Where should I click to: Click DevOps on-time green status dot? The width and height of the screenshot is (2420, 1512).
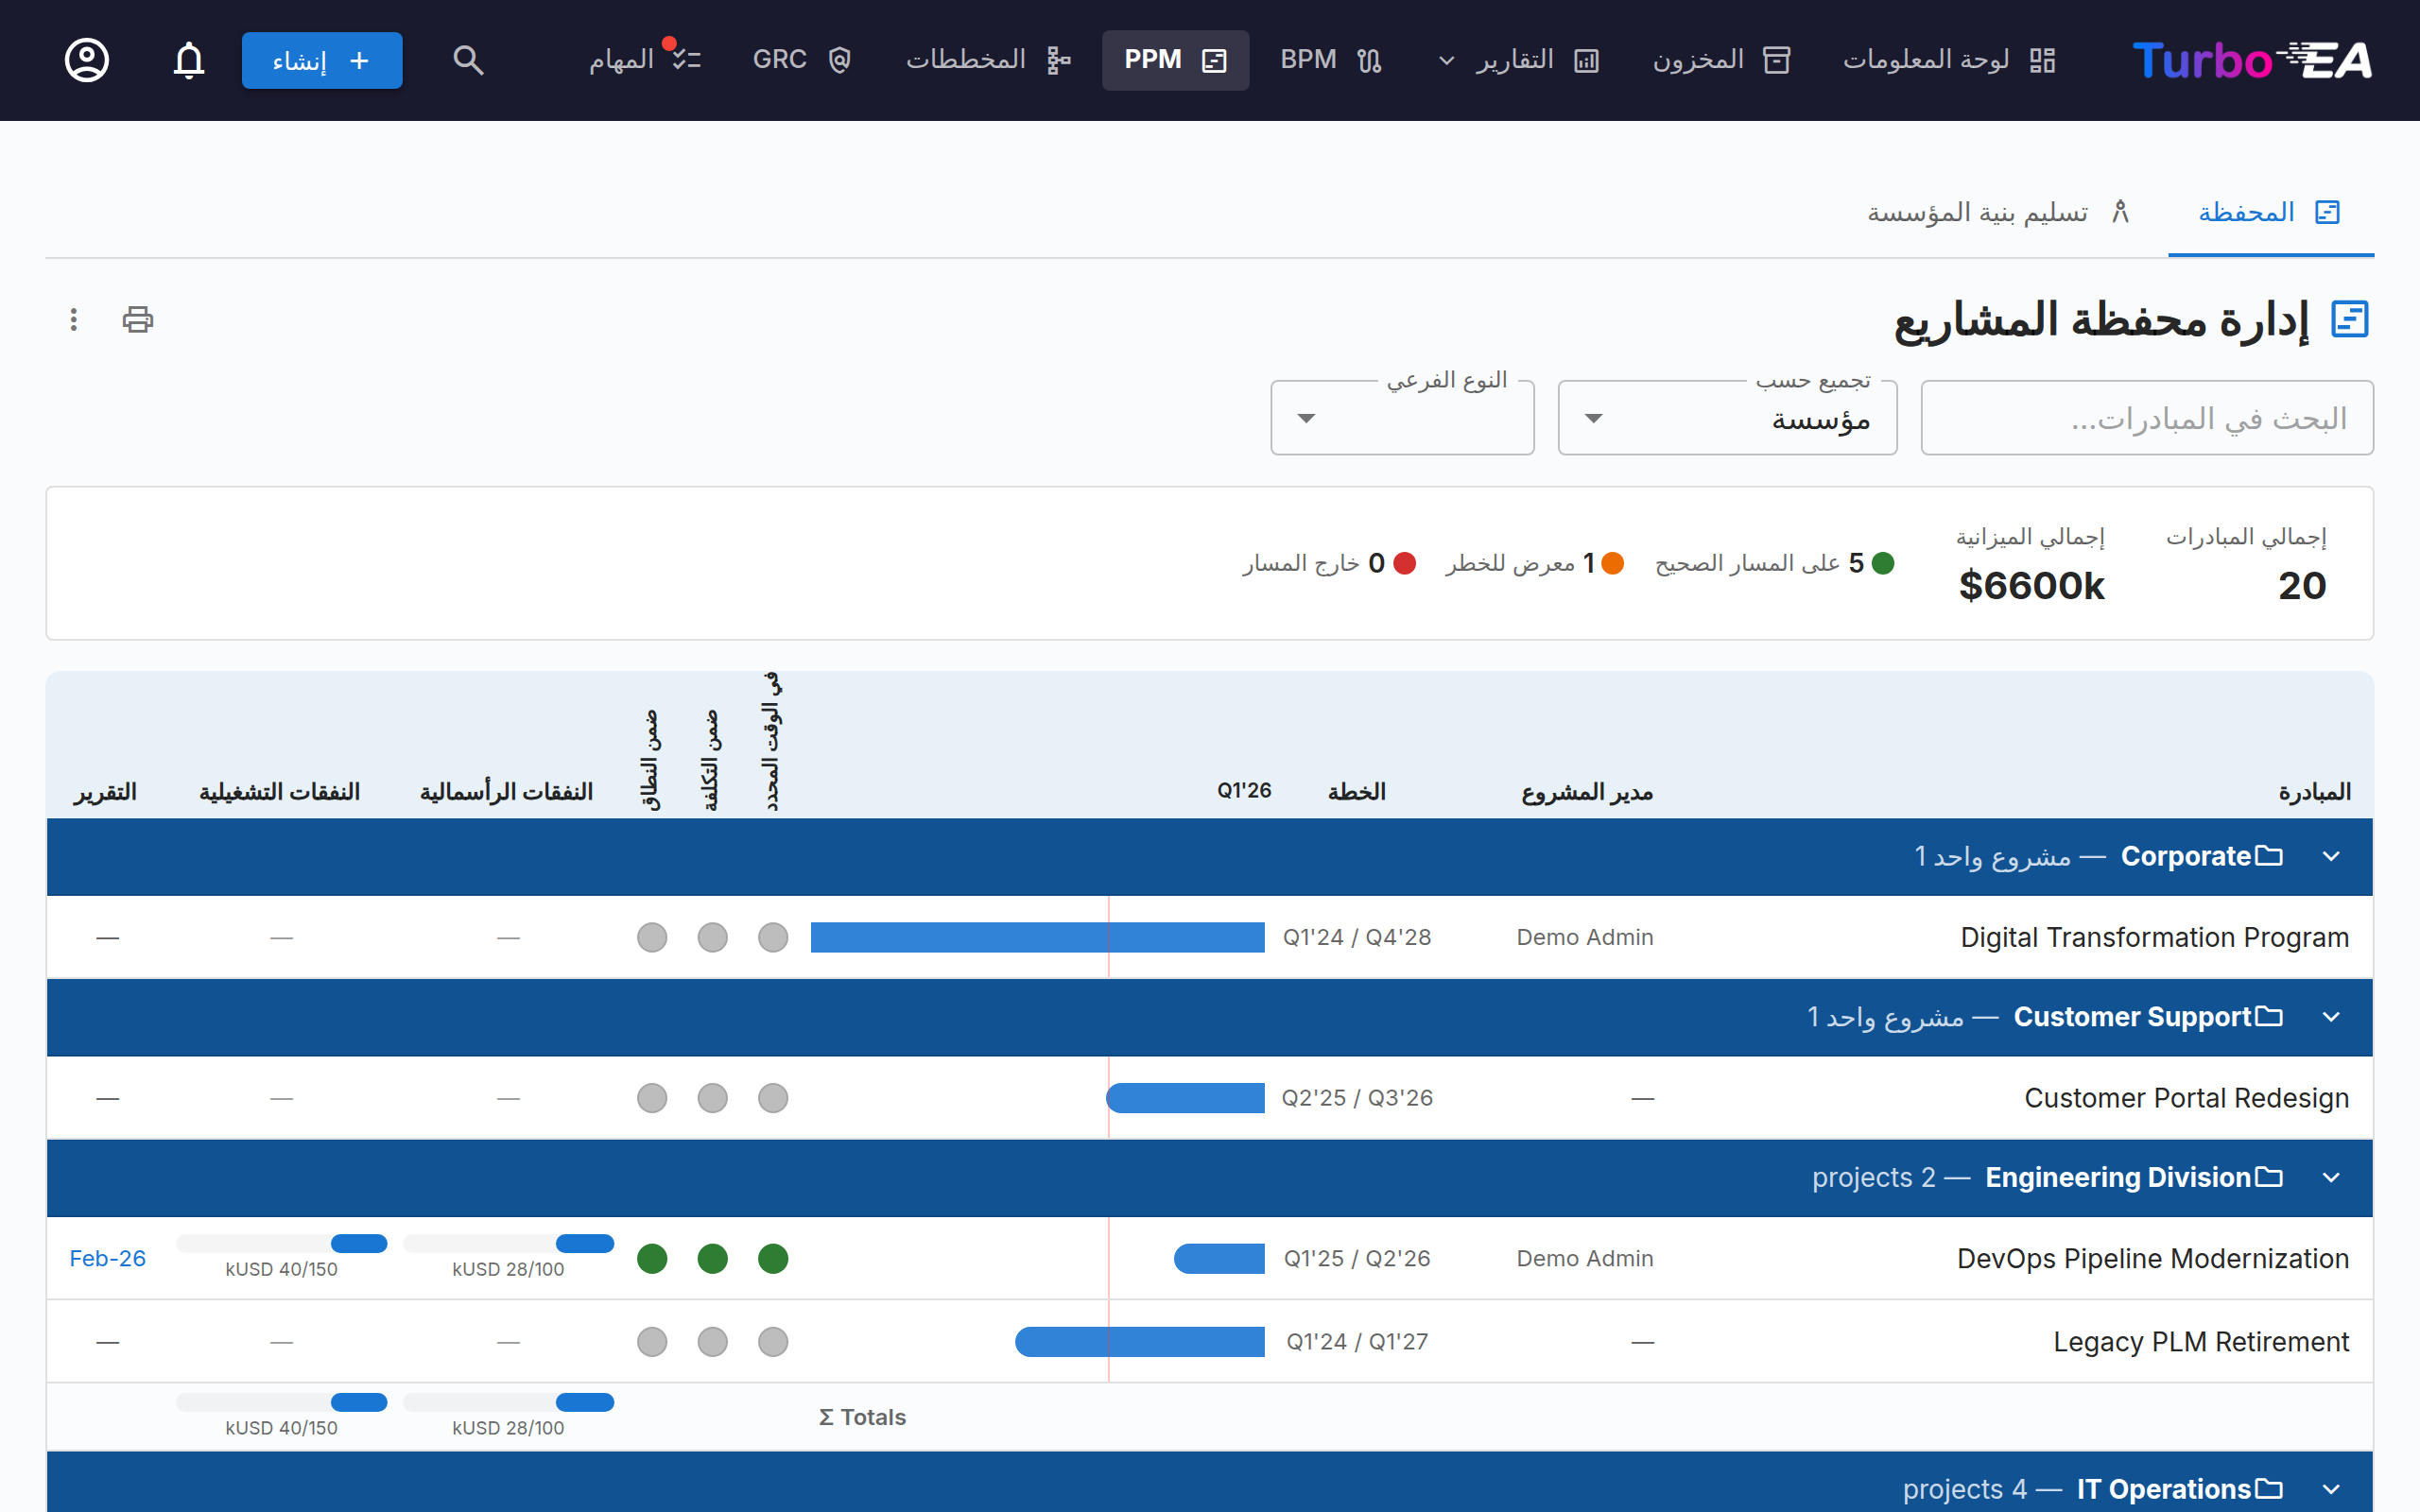coord(773,1258)
